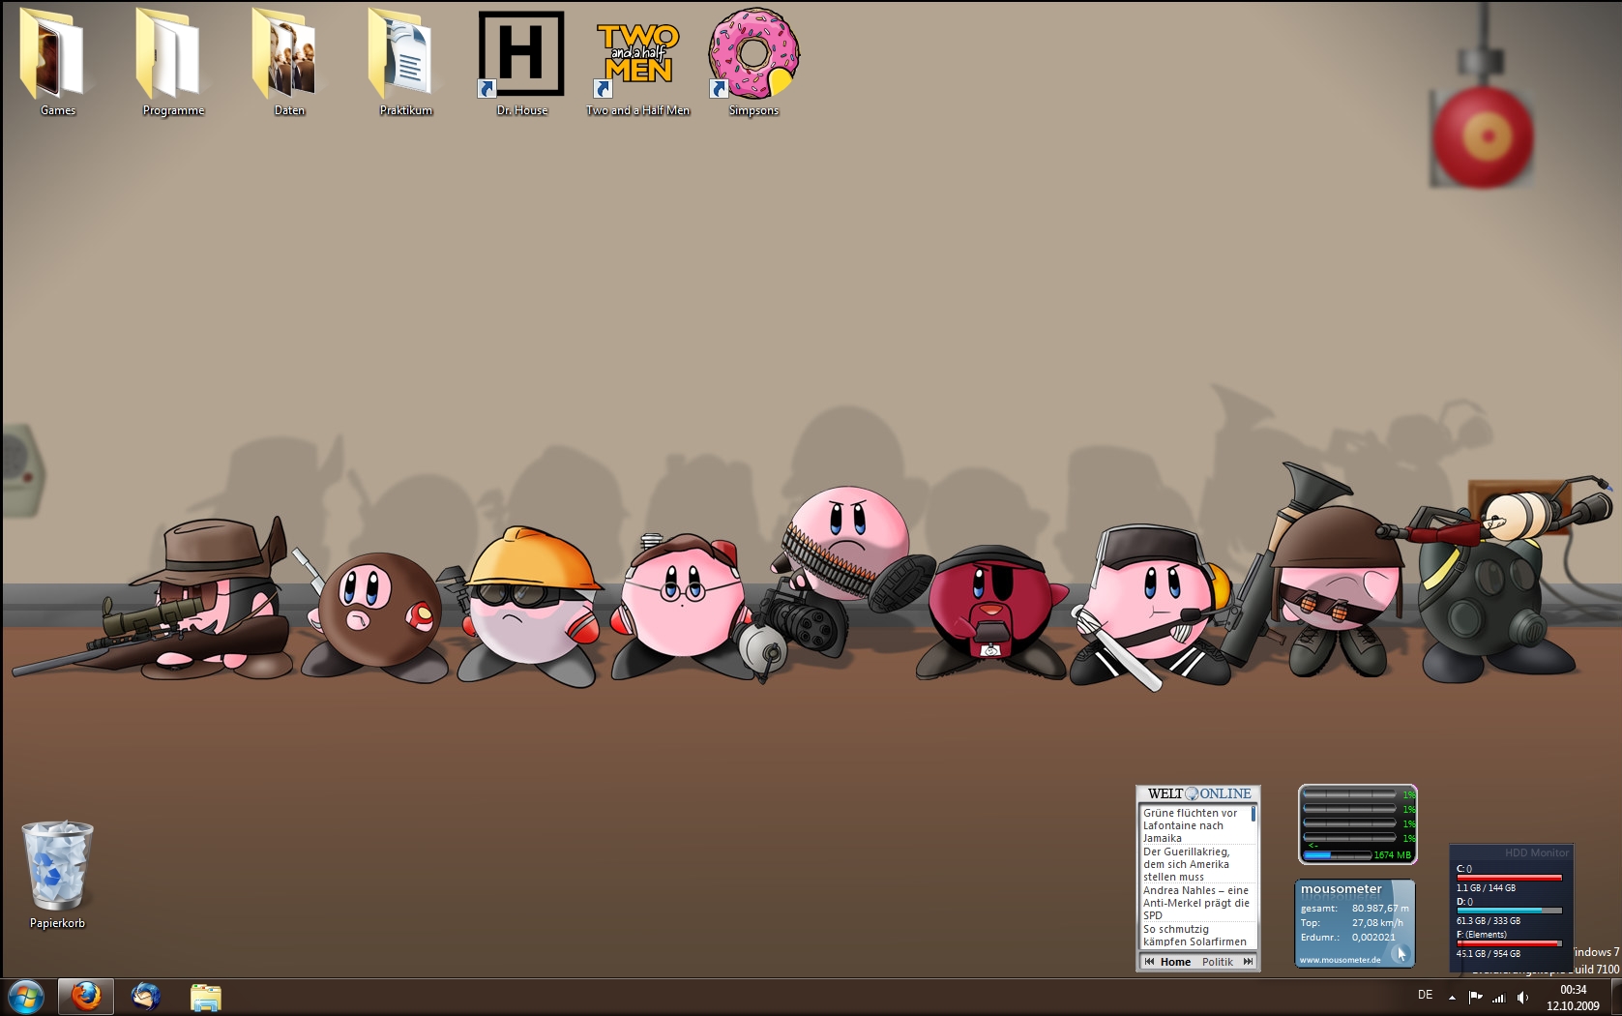Open the volume speaker control
This screenshot has height=1016, width=1622.
tap(1522, 997)
